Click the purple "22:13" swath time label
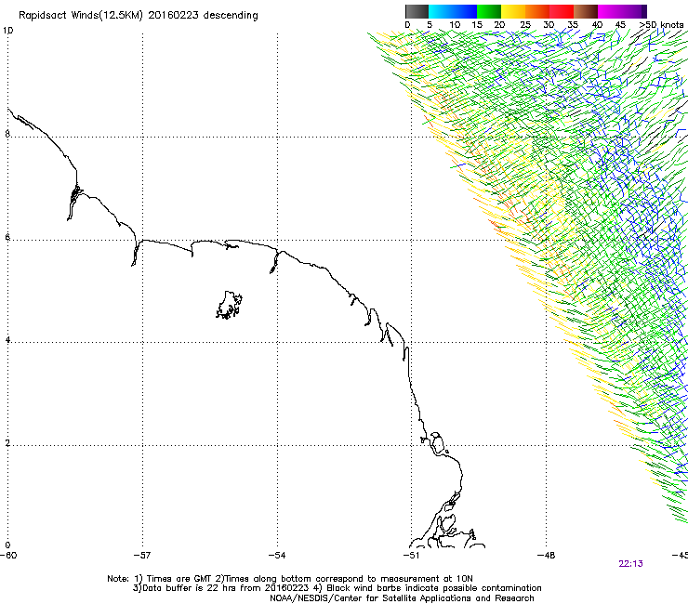 click(x=630, y=564)
